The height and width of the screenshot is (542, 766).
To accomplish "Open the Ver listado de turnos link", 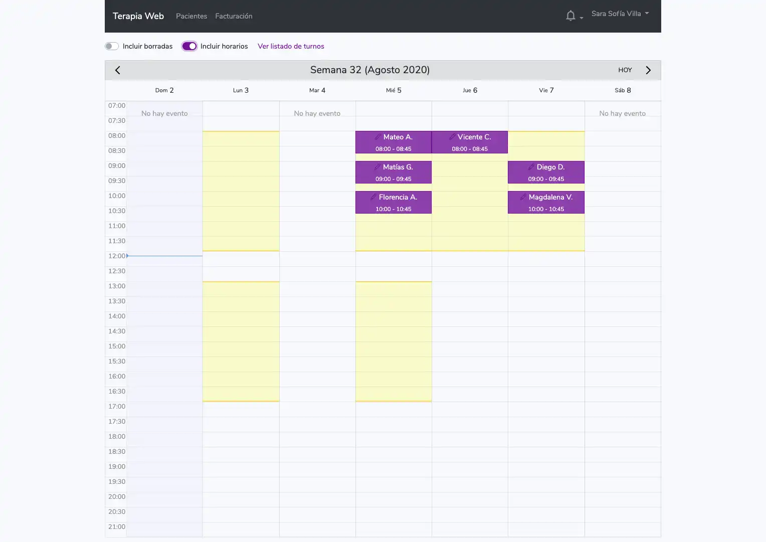I will click(291, 46).
